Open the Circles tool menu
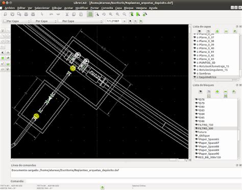This screenshot has width=242, height=190. coord(8,36)
